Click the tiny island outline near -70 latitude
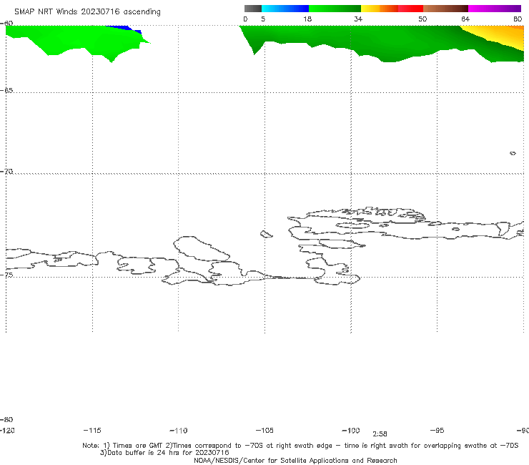Screen dimensions: 529x465 tap(513, 153)
